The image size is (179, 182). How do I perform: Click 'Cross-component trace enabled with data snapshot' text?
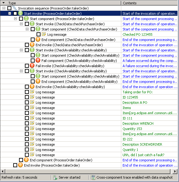[134, 177]
